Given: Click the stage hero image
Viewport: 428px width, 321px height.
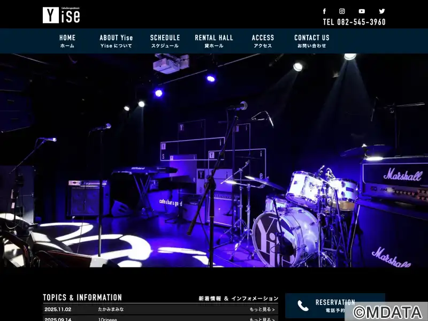Looking at the screenshot, I should [x=214, y=160].
